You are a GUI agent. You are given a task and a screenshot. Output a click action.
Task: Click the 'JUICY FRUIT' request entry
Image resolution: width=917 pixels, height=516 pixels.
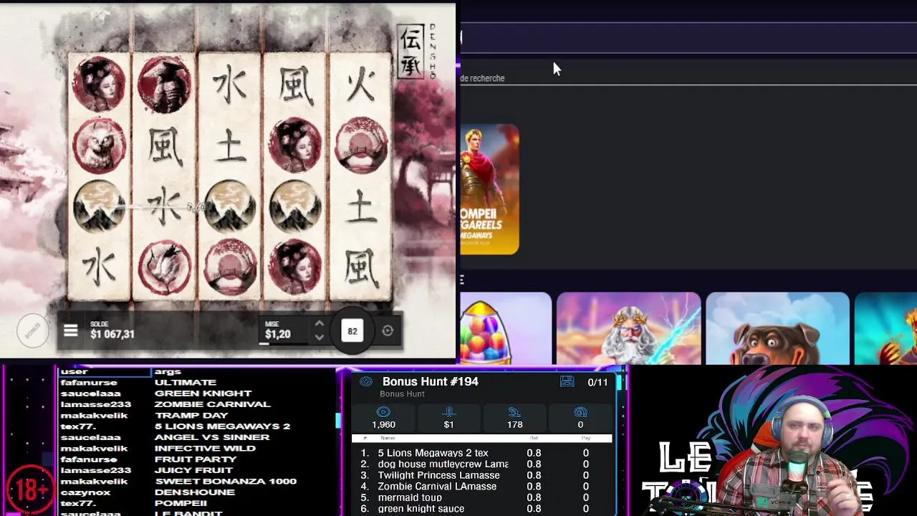pyautogui.click(x=193, y=470)
